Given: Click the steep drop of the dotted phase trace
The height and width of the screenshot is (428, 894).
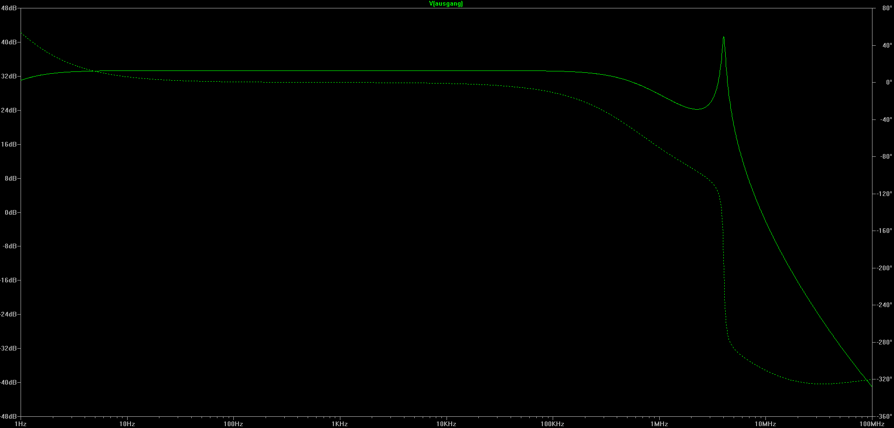Looking at the screenshot, I should pos(724,266).
